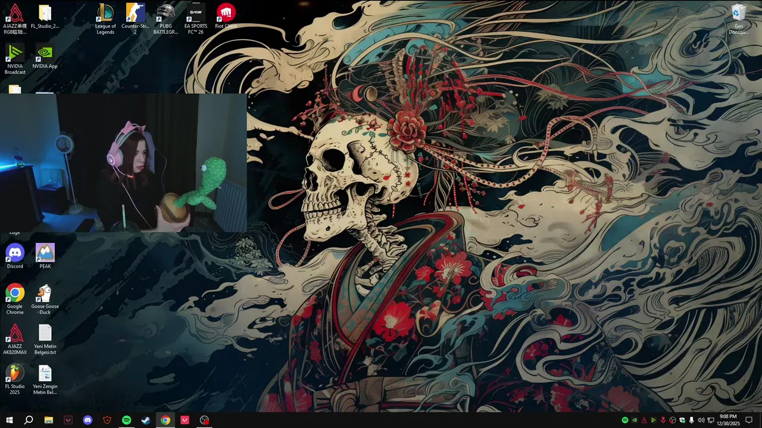Launch League of Legends desktop shortcut

[x=105, y=19]
